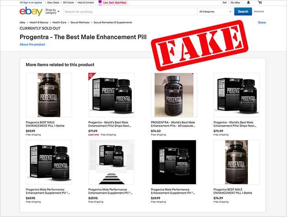Viewport: 287px width, 217px height.
Task: Open the My eBay link
Action: click(x=235, y=2)
